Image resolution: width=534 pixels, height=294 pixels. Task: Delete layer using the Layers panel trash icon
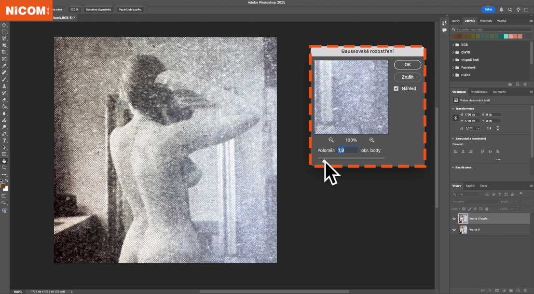525,291
